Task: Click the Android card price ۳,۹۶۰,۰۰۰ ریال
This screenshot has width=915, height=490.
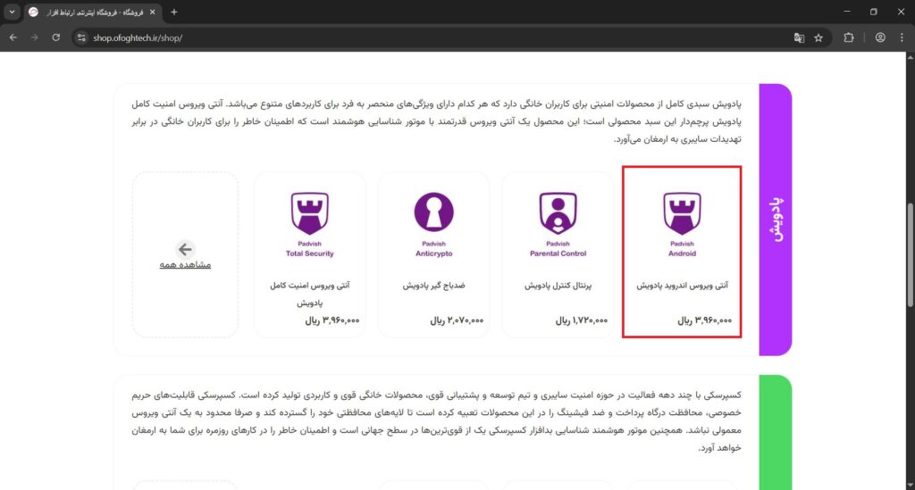Action: 704,320
